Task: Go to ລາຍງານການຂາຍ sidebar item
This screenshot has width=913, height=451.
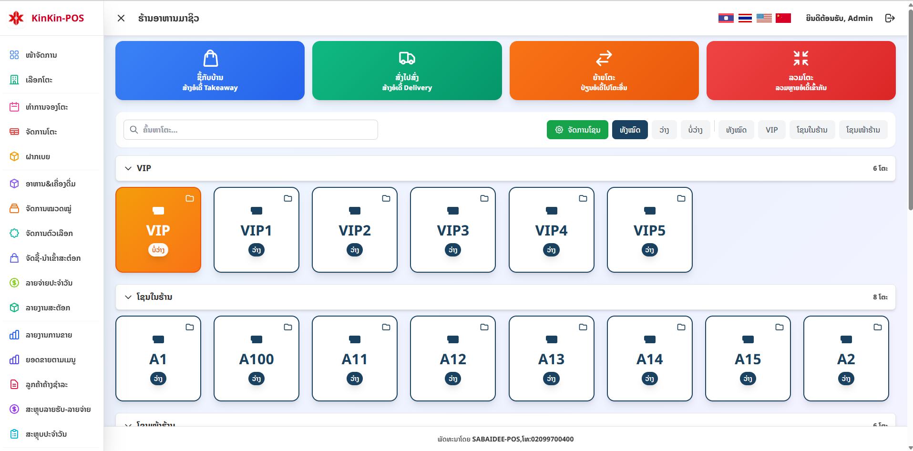Action: [49, 335]
